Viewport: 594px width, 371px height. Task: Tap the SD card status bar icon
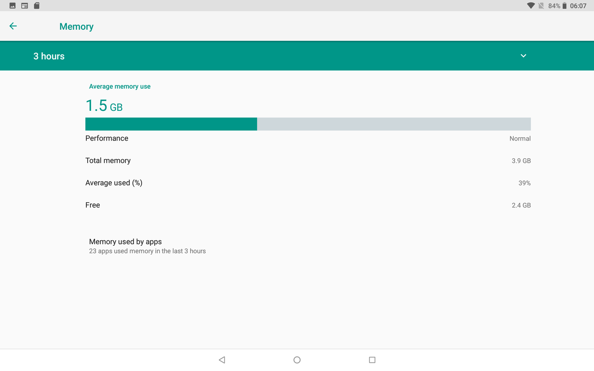[x=36, y=6]
